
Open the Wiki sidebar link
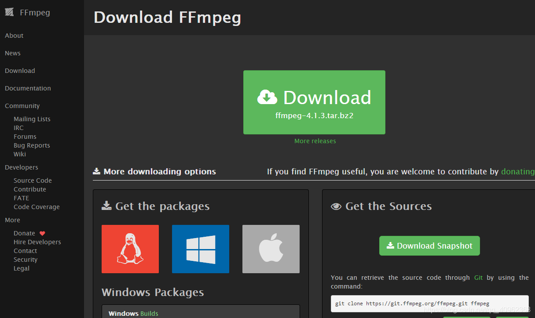tap(20, 154)
